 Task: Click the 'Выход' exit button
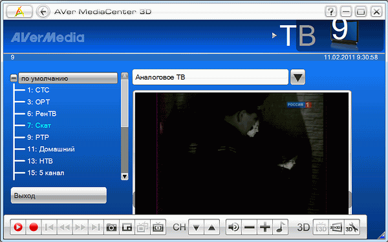59,195
